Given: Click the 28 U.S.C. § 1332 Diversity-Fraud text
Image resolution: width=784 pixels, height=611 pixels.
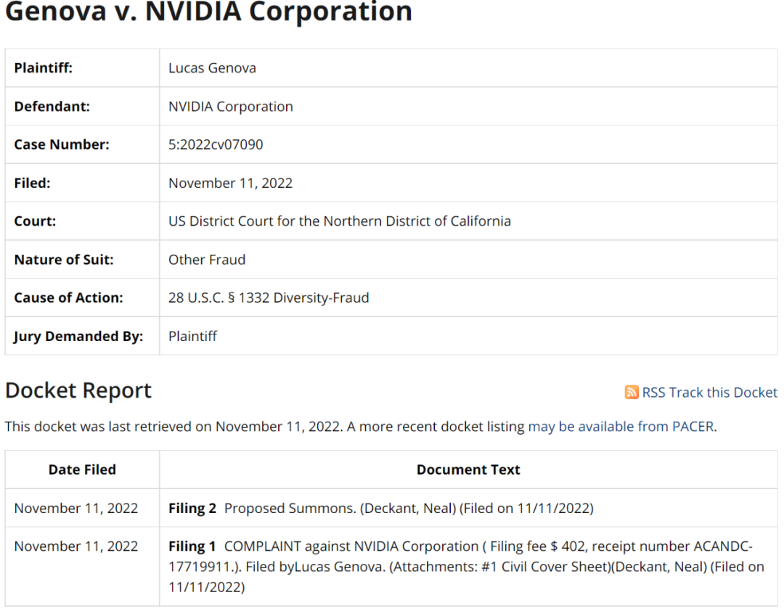Looking at the screenshot, I should (269, 298).
